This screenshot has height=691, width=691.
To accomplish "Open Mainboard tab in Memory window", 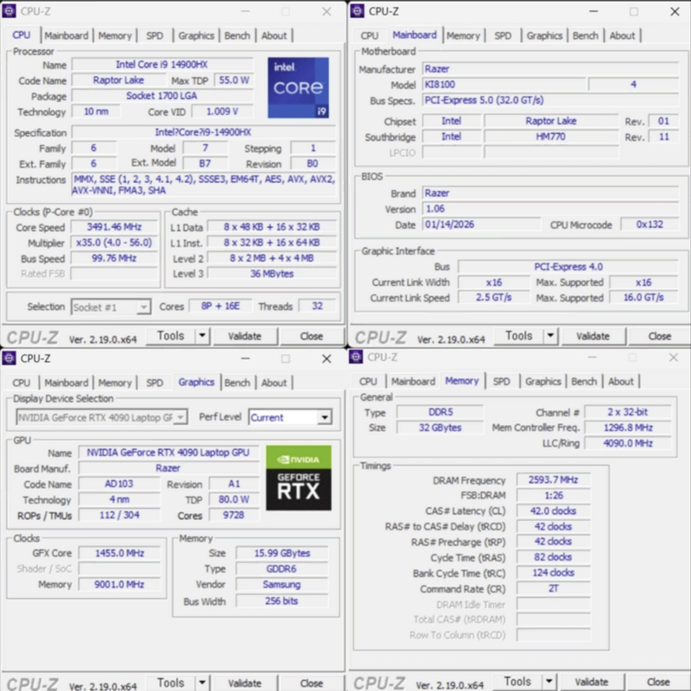I will point(413,382).
